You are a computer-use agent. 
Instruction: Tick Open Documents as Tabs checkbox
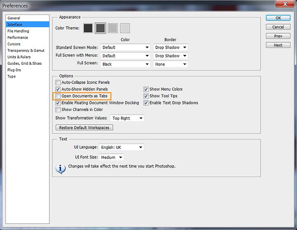click(58, 96)
